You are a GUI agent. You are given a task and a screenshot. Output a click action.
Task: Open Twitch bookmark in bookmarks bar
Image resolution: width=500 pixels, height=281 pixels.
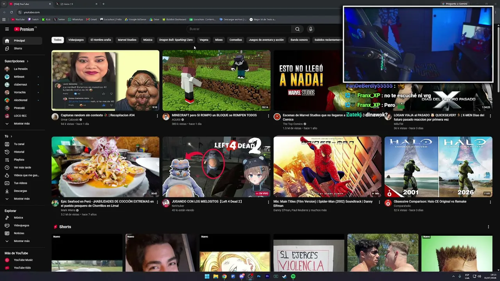tap(33, 20)
